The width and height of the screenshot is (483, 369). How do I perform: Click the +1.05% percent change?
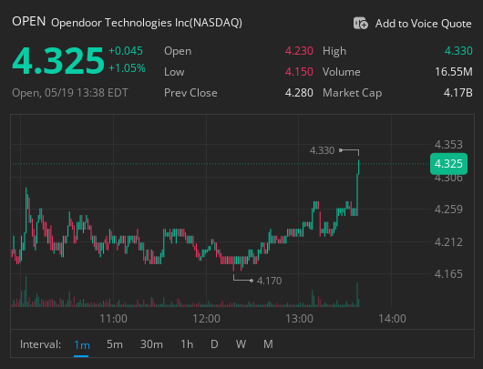[x=127, y=68]
